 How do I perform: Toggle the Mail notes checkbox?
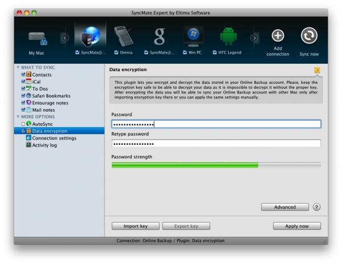pos(23,109)
